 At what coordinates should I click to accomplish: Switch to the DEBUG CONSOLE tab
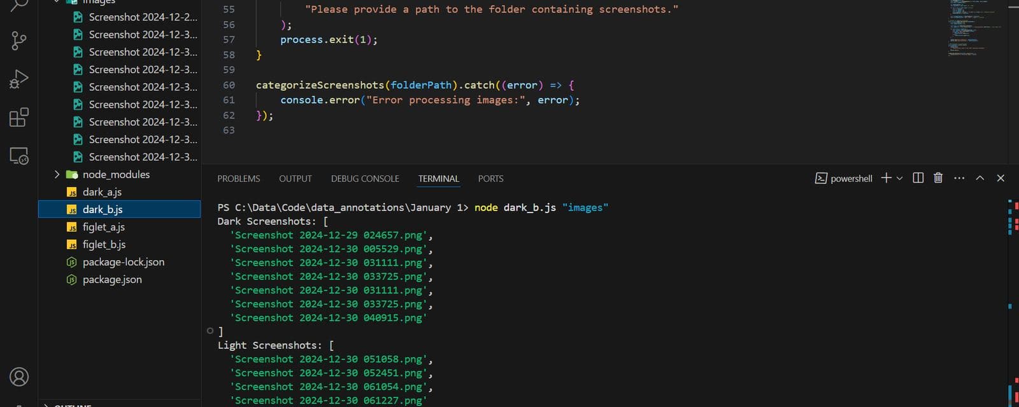tap(365, 179)
